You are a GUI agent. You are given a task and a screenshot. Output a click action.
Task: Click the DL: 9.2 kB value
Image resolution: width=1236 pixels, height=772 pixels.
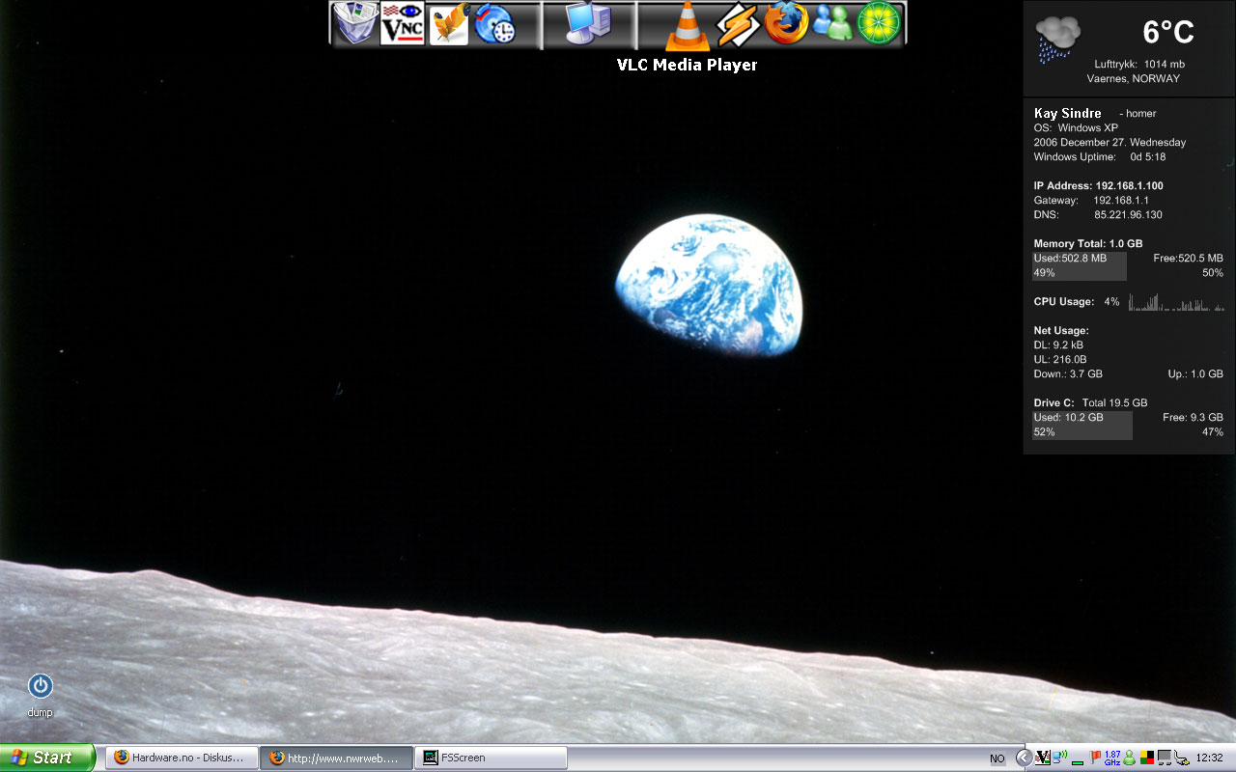tap(1058, 345)
